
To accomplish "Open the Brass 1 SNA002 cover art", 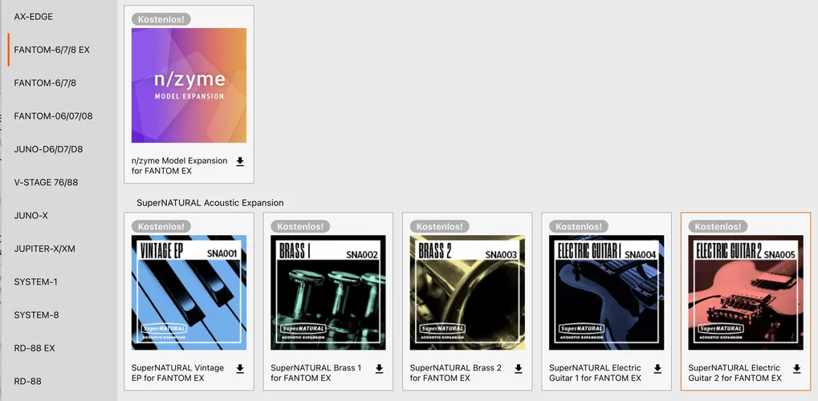I will pyautogui.click(x=328, y=293).
